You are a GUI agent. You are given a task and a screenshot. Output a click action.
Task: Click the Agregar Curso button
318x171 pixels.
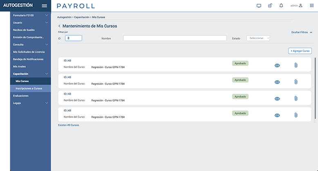pos(300,51)
